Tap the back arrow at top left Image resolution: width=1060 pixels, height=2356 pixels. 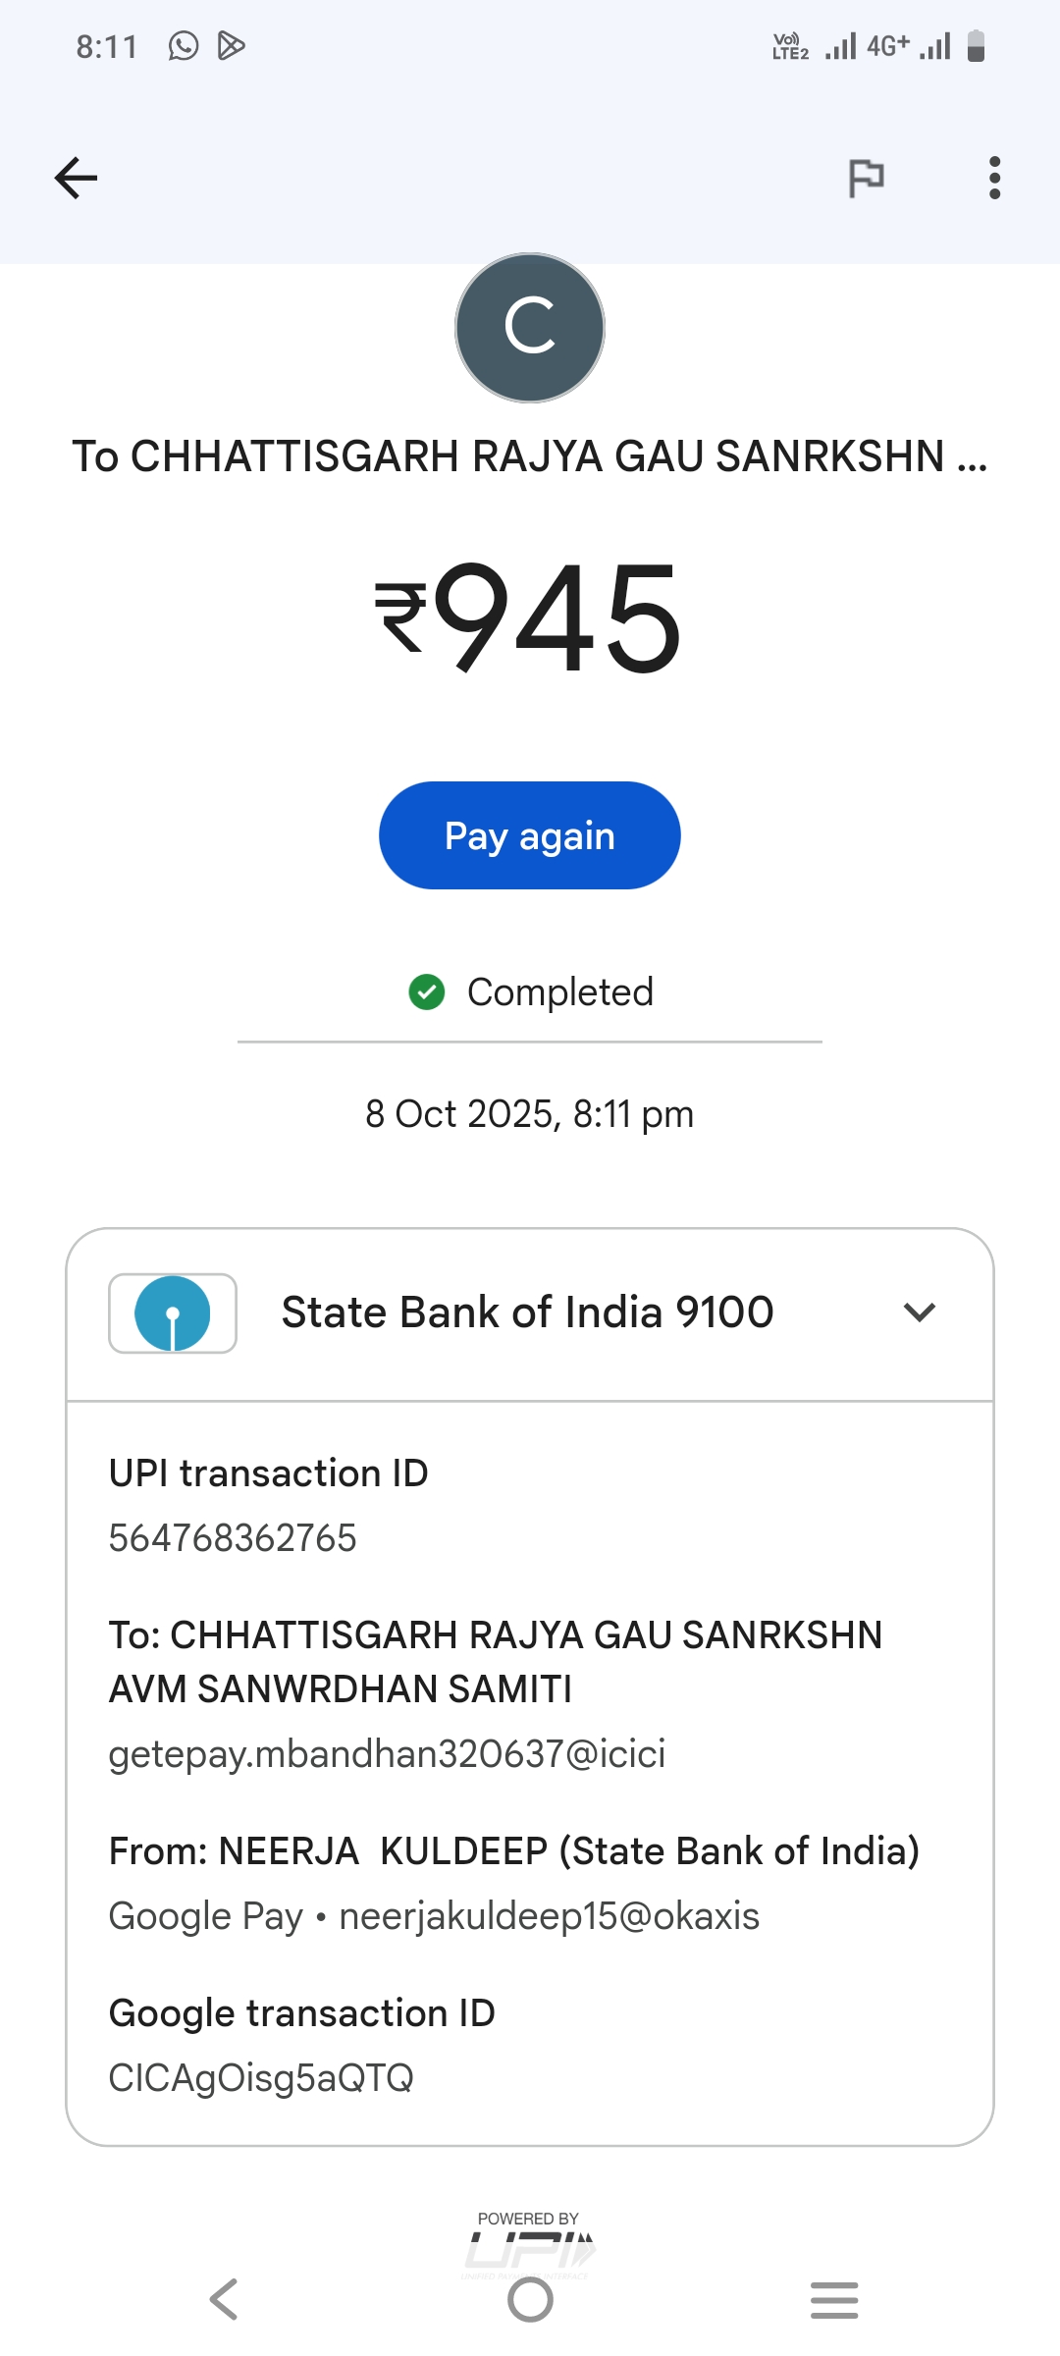tap(76, 178)
